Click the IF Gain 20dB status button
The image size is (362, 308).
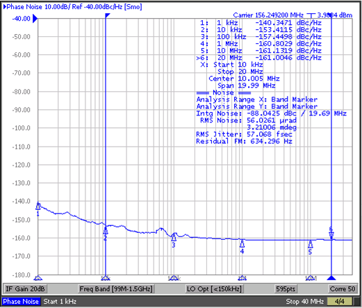tap(25, 289)
